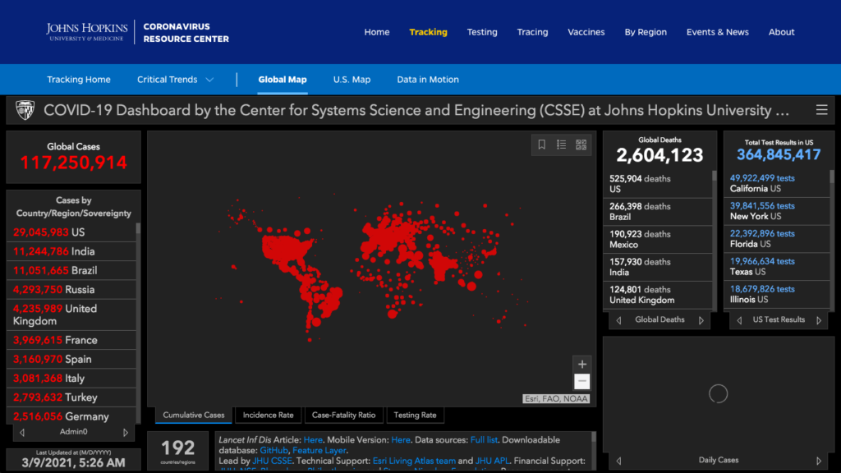The width and height of the screenshot is (841, 473).
Task: Select United Kingdom in cases list
Action: click(x=72, y=315)
